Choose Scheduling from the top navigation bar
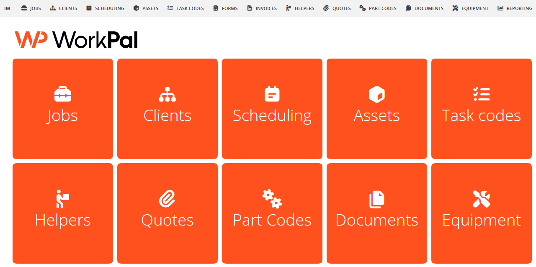 click(x=105, y=8)
